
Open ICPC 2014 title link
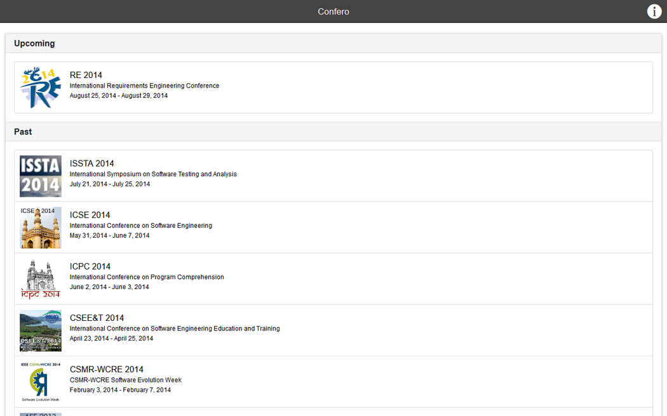[x=90, y=266]
